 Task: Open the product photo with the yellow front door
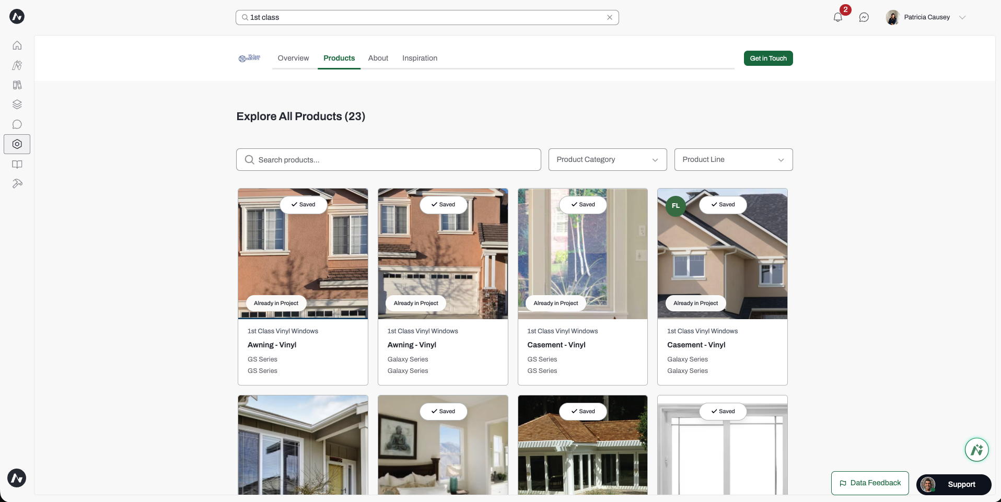(x=303, y=445)
